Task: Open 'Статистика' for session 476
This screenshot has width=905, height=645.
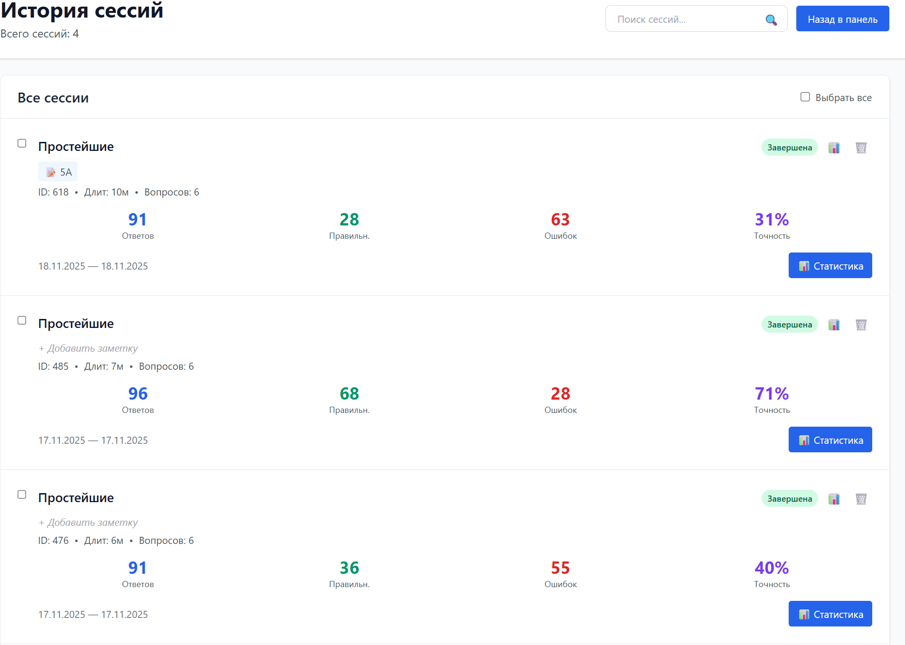Action: (x=830, y=614)
